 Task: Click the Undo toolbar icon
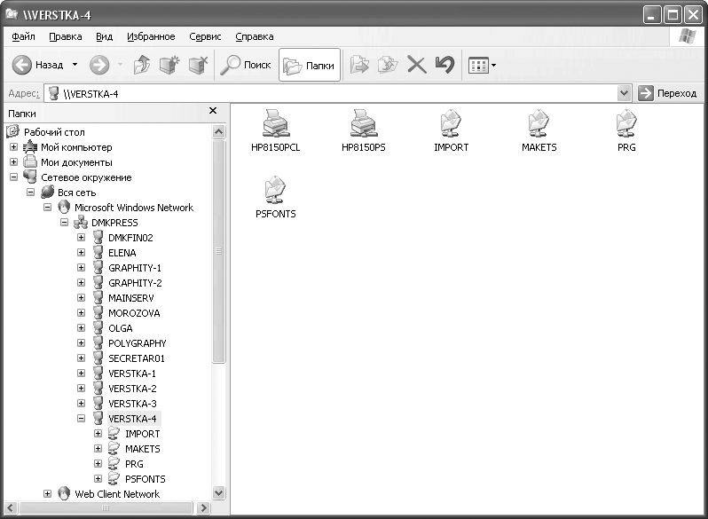(x=444, y=65)
